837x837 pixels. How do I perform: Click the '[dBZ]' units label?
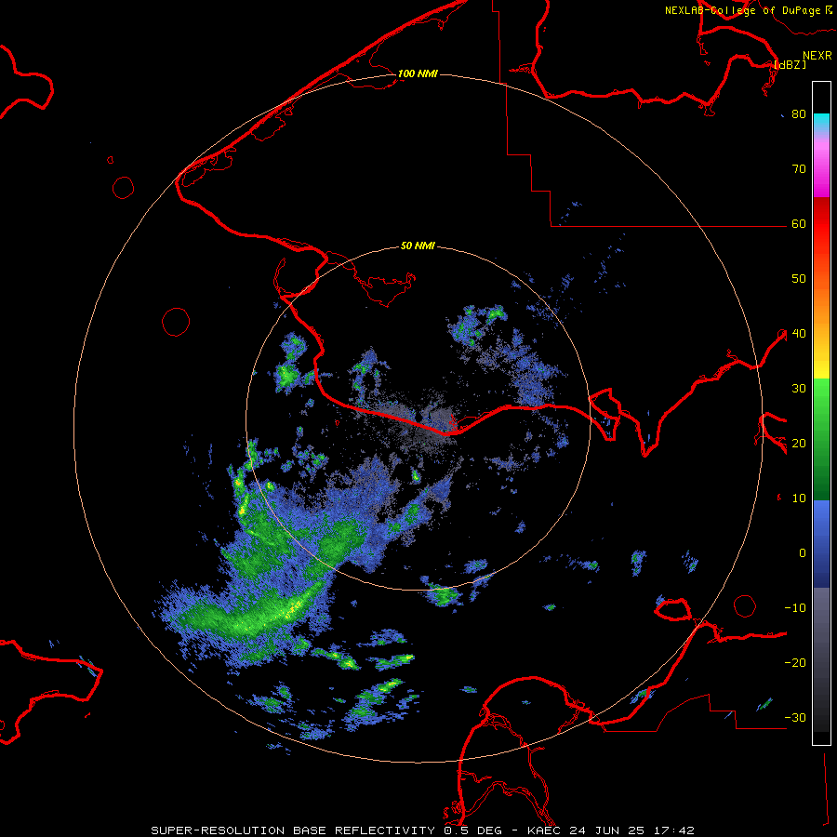click(x=790, y=64)
